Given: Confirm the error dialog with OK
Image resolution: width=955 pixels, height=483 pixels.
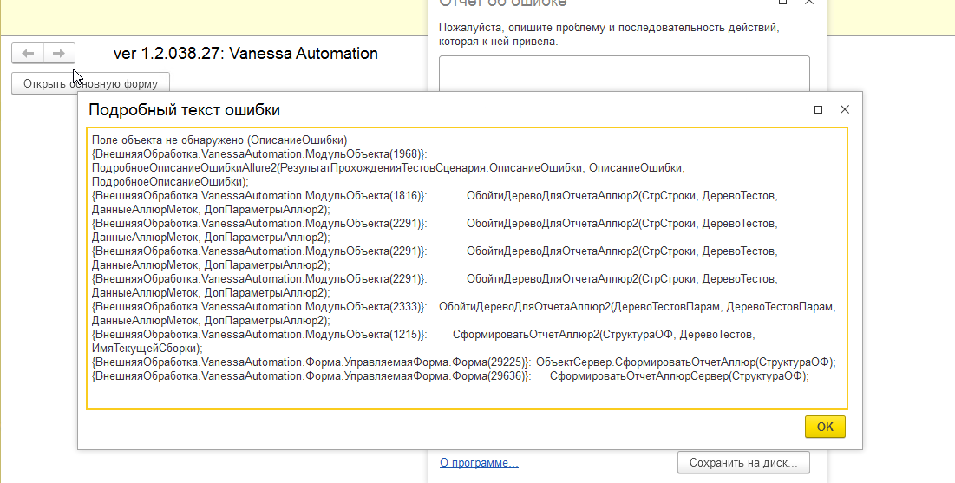Looking at the screenshot, I should [825, 427].
